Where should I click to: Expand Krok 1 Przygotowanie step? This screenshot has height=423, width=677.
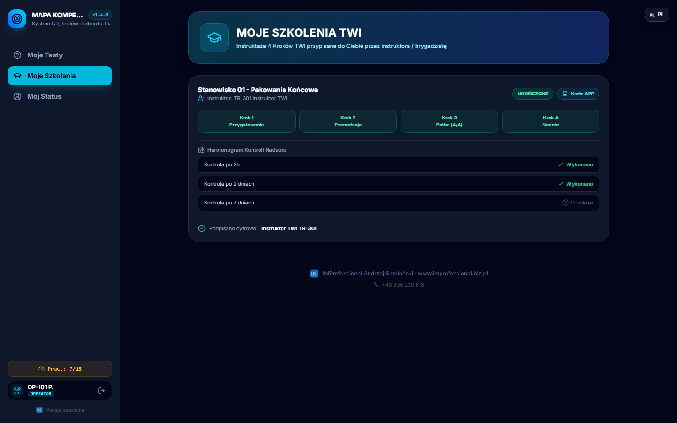[247, 121]
